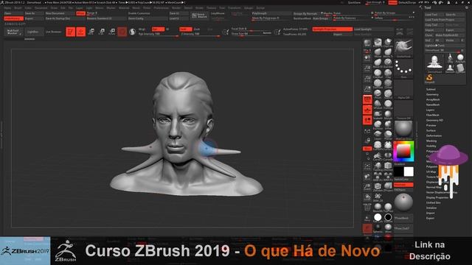Toggle the Persp perspective button
Viewport: 472px width, 265px height.
click(x=367, y=99)
